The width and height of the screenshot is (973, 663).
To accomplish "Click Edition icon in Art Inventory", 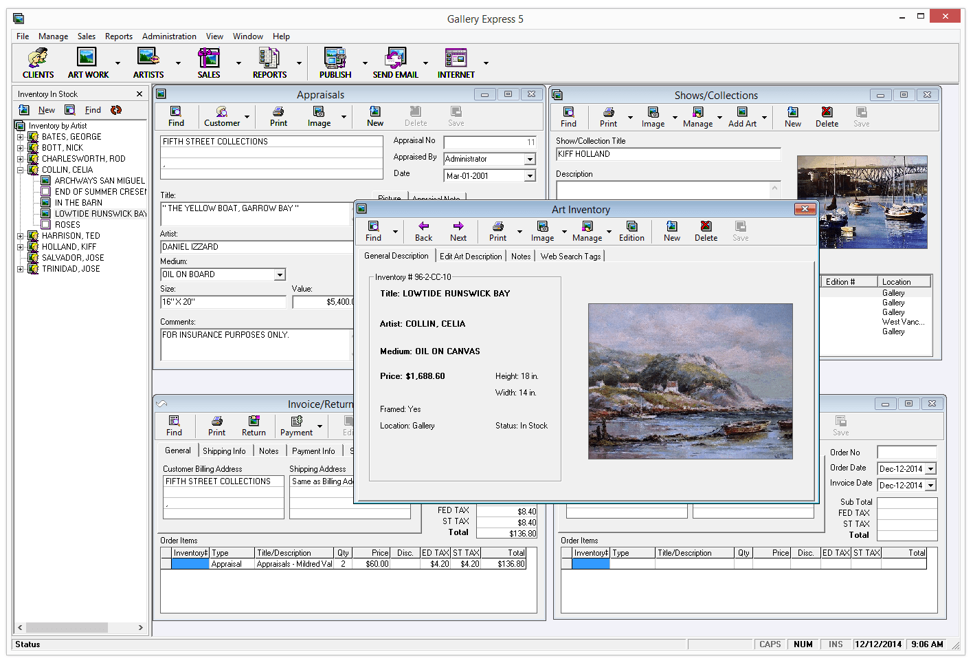I will tap(631, 231).
